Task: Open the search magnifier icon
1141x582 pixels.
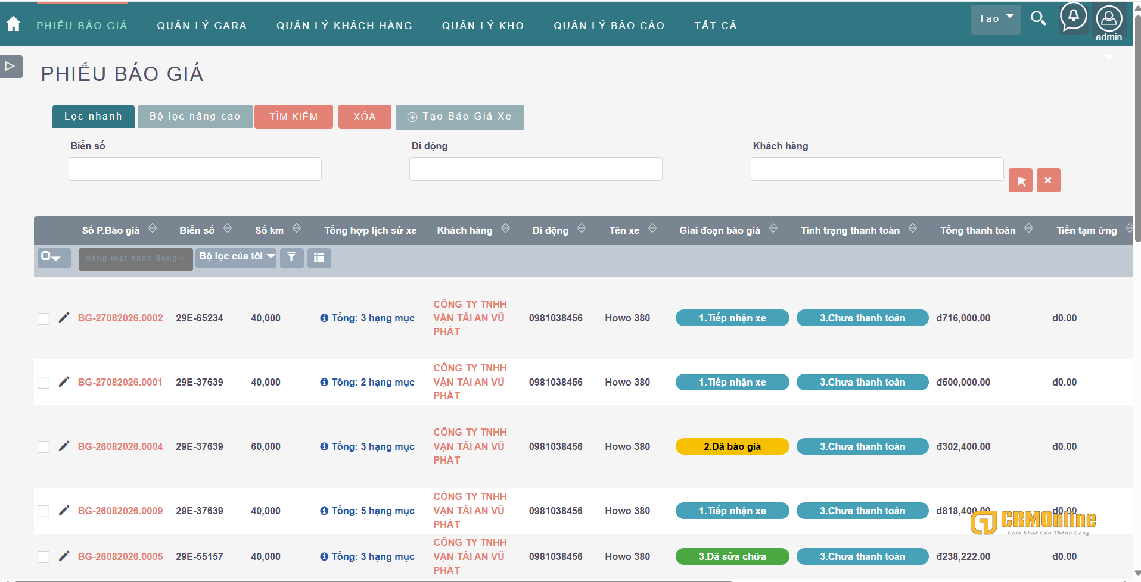Action: [x=1038, y=18]
